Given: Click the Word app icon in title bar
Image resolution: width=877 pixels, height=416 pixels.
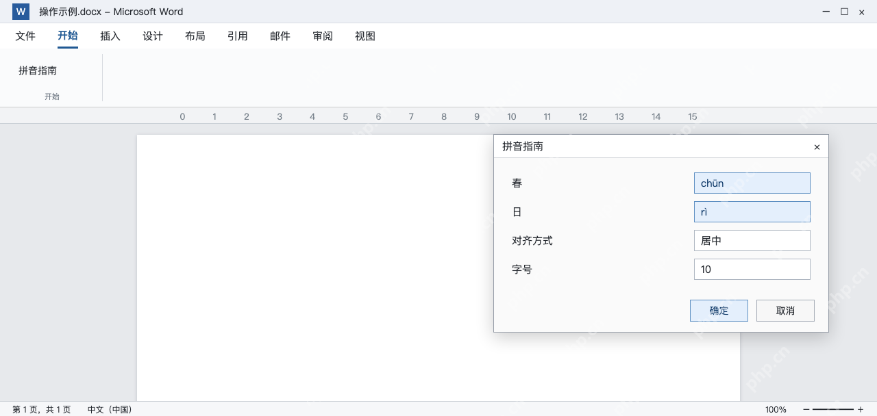Looking at the screenshot, I should [x=21, y=12].
